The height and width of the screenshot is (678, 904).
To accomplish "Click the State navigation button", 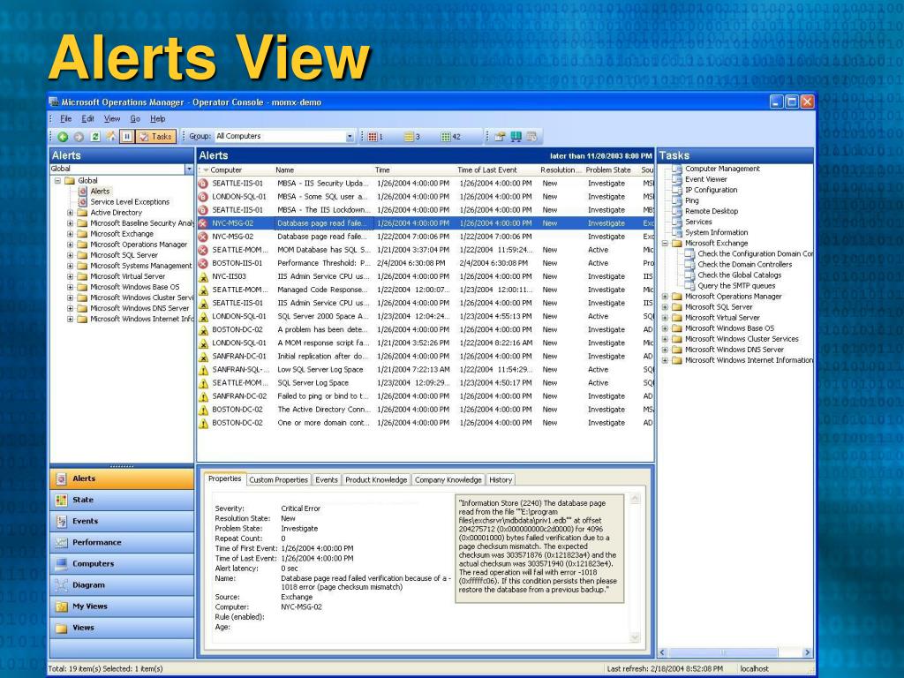I will tap(122, 500).
